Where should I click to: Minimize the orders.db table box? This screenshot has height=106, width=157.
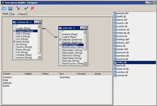click(82, 28)
